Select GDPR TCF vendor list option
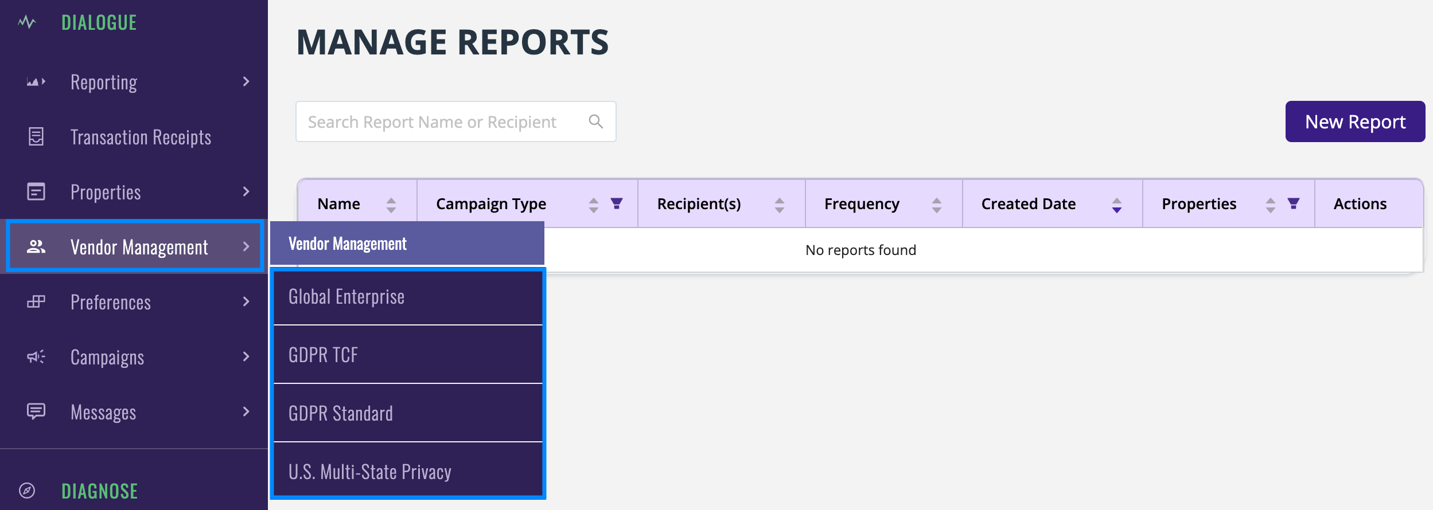This screenshot has height=510, width=1433. point(408,355)
